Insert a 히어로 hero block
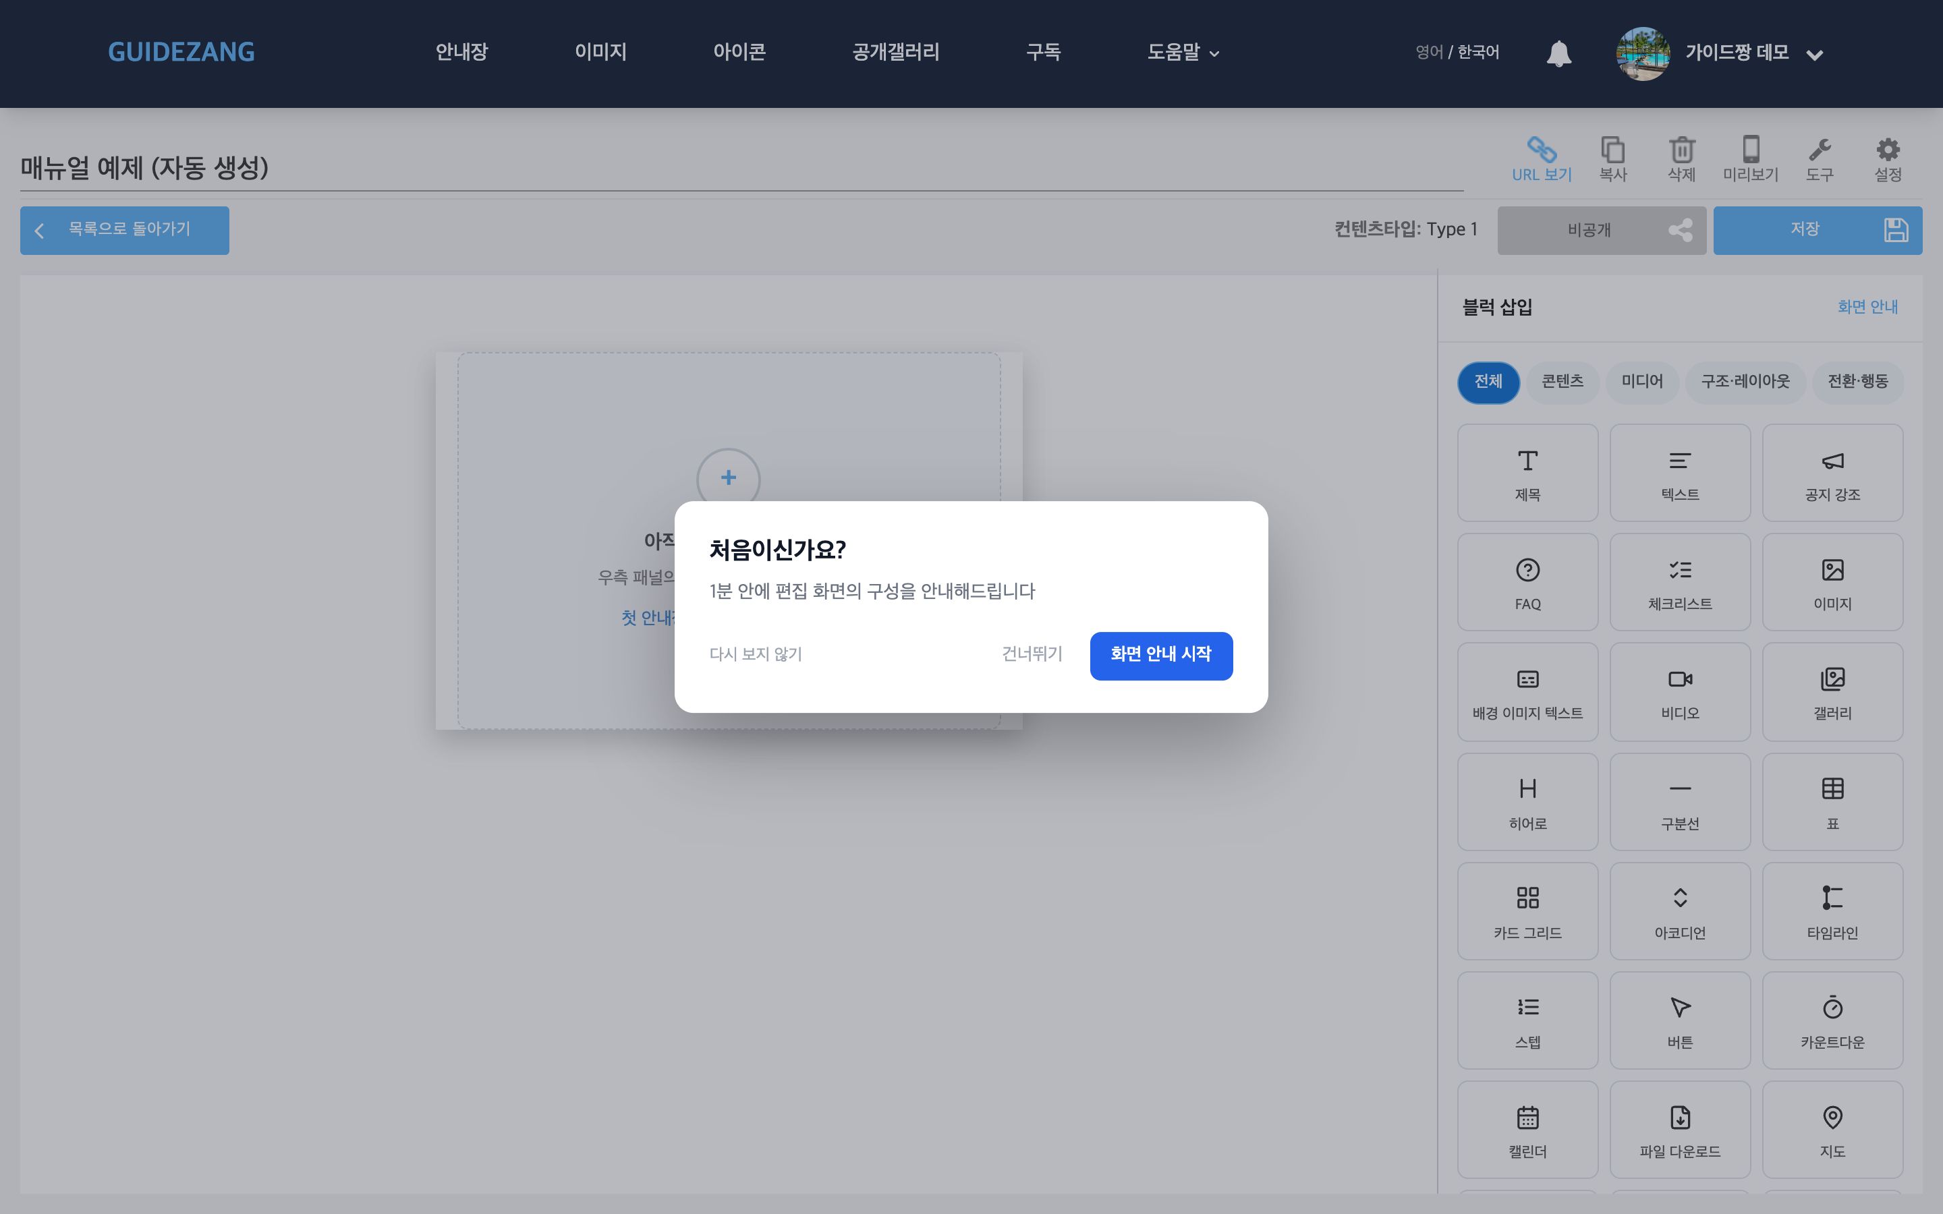The width and height of the screenshot is (1943, 1214). pyautogui.click(x=1527, y=801)
